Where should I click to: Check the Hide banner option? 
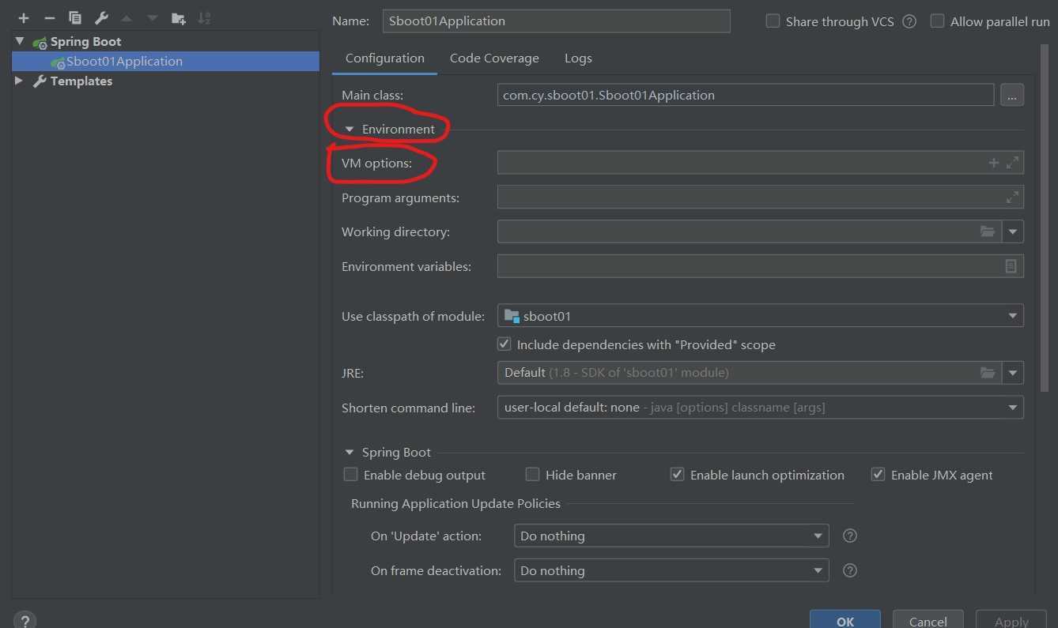point(532,475)
